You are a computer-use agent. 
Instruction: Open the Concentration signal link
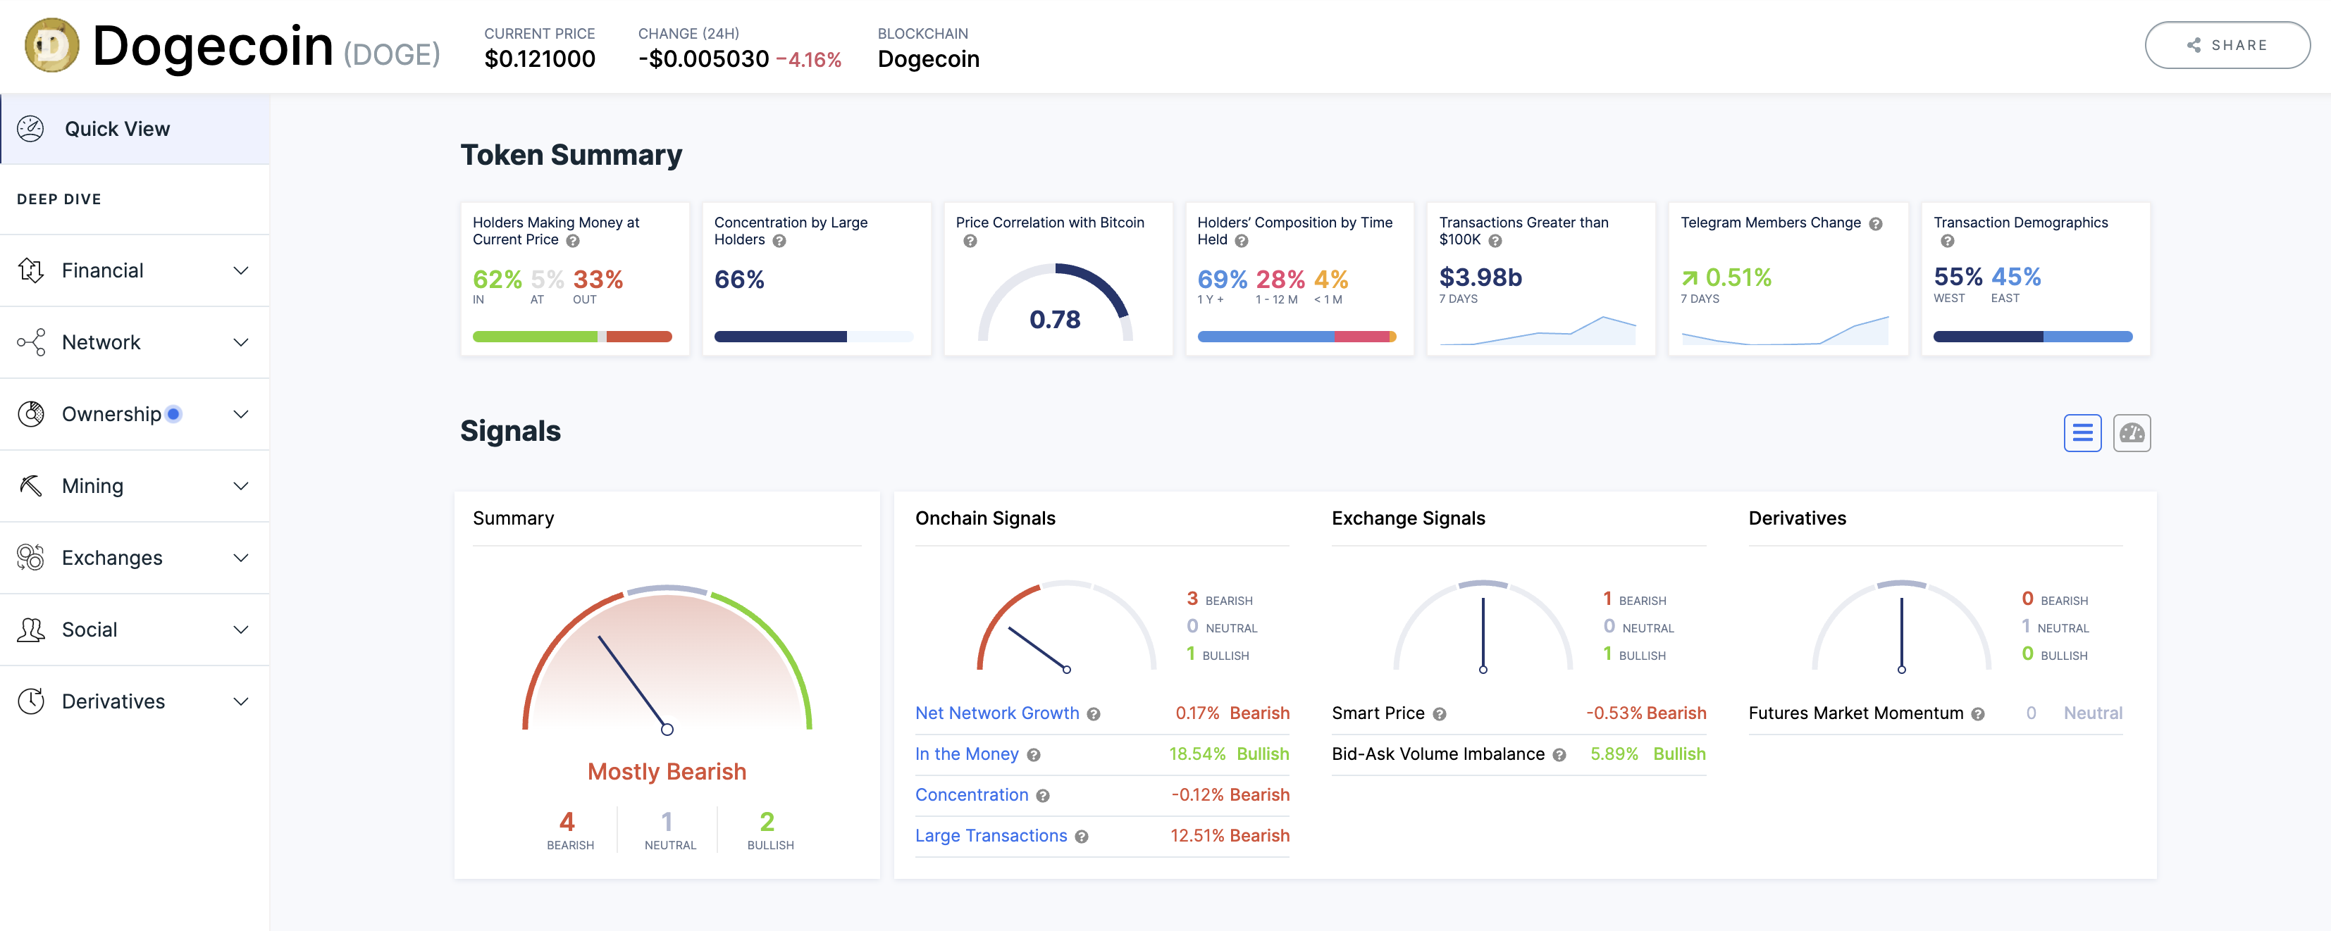pyautogui.click(x=971, y=794)
